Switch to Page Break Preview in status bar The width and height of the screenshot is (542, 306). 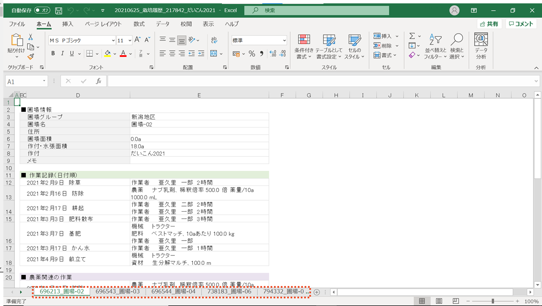click(x=456, y=301)
